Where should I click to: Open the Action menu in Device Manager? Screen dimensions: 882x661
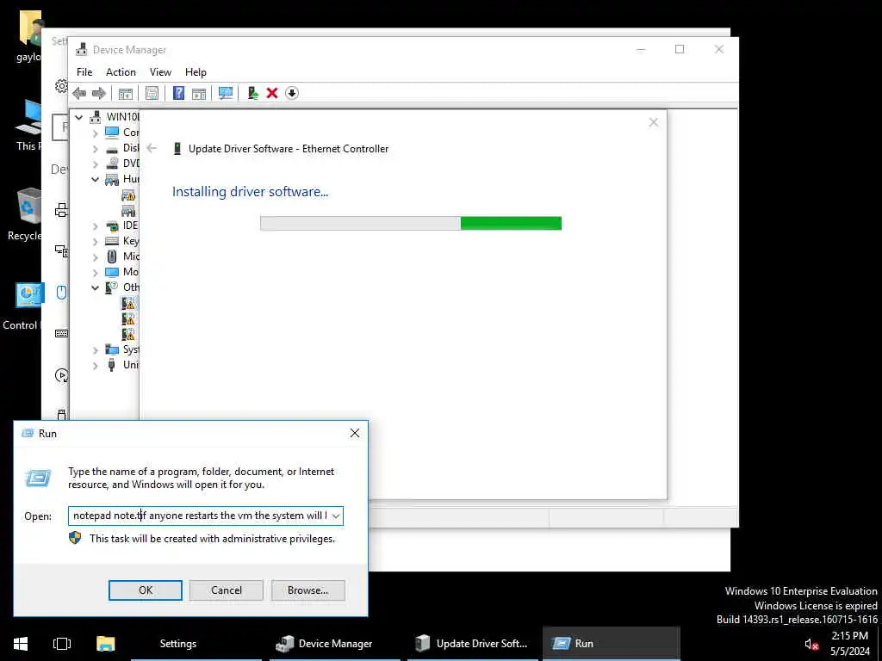[x=121, y=72]
